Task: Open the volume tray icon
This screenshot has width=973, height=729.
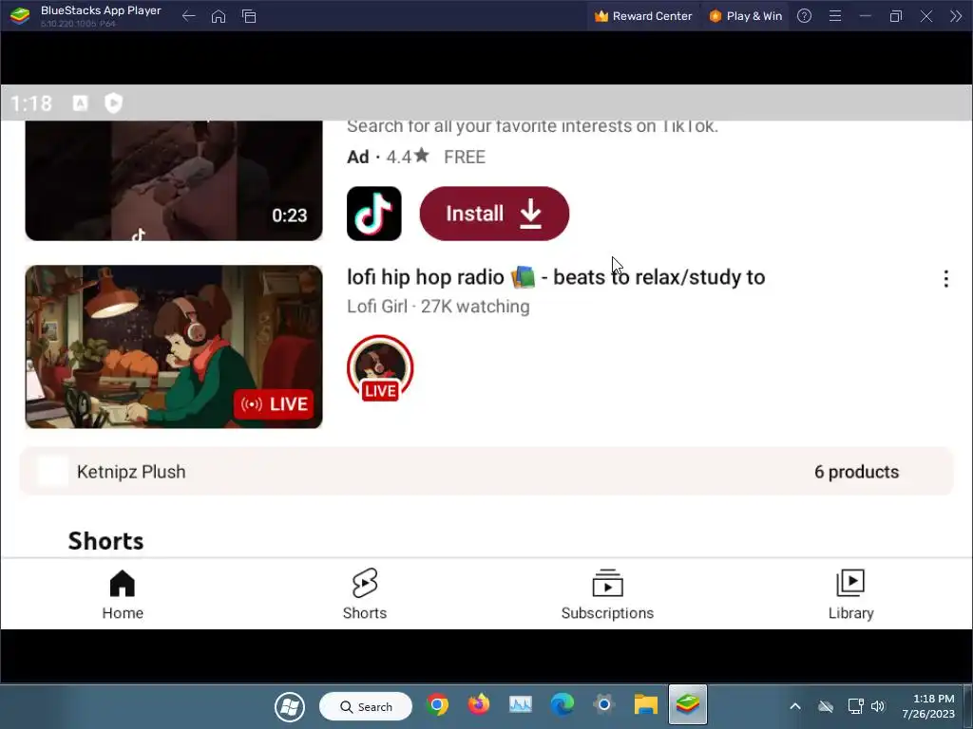Action: click(878, 706)
